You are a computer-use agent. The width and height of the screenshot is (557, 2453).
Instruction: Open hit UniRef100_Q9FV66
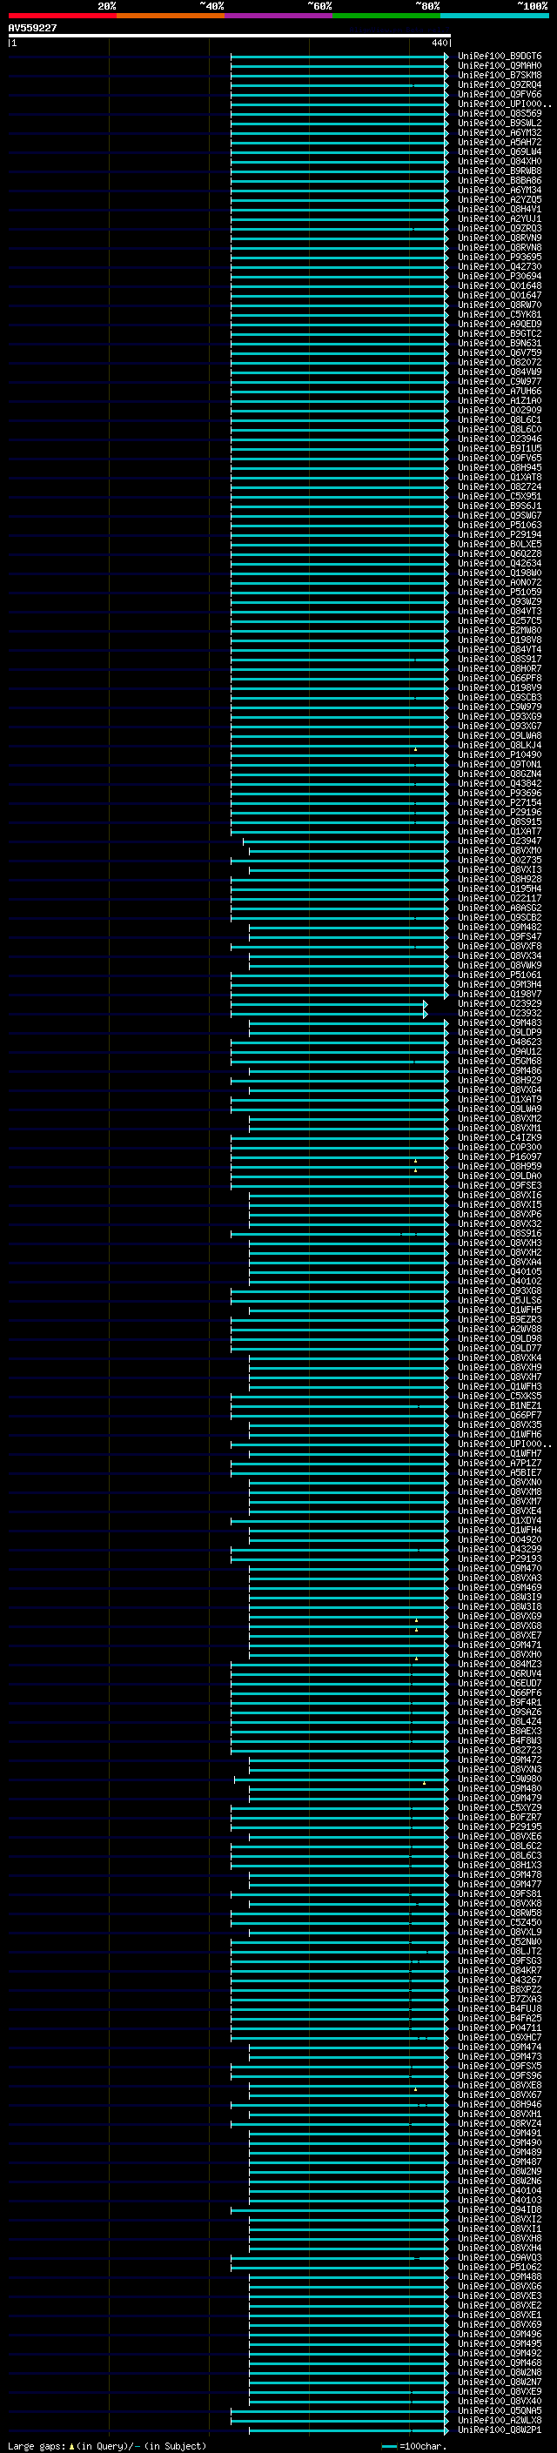point(500,94)
